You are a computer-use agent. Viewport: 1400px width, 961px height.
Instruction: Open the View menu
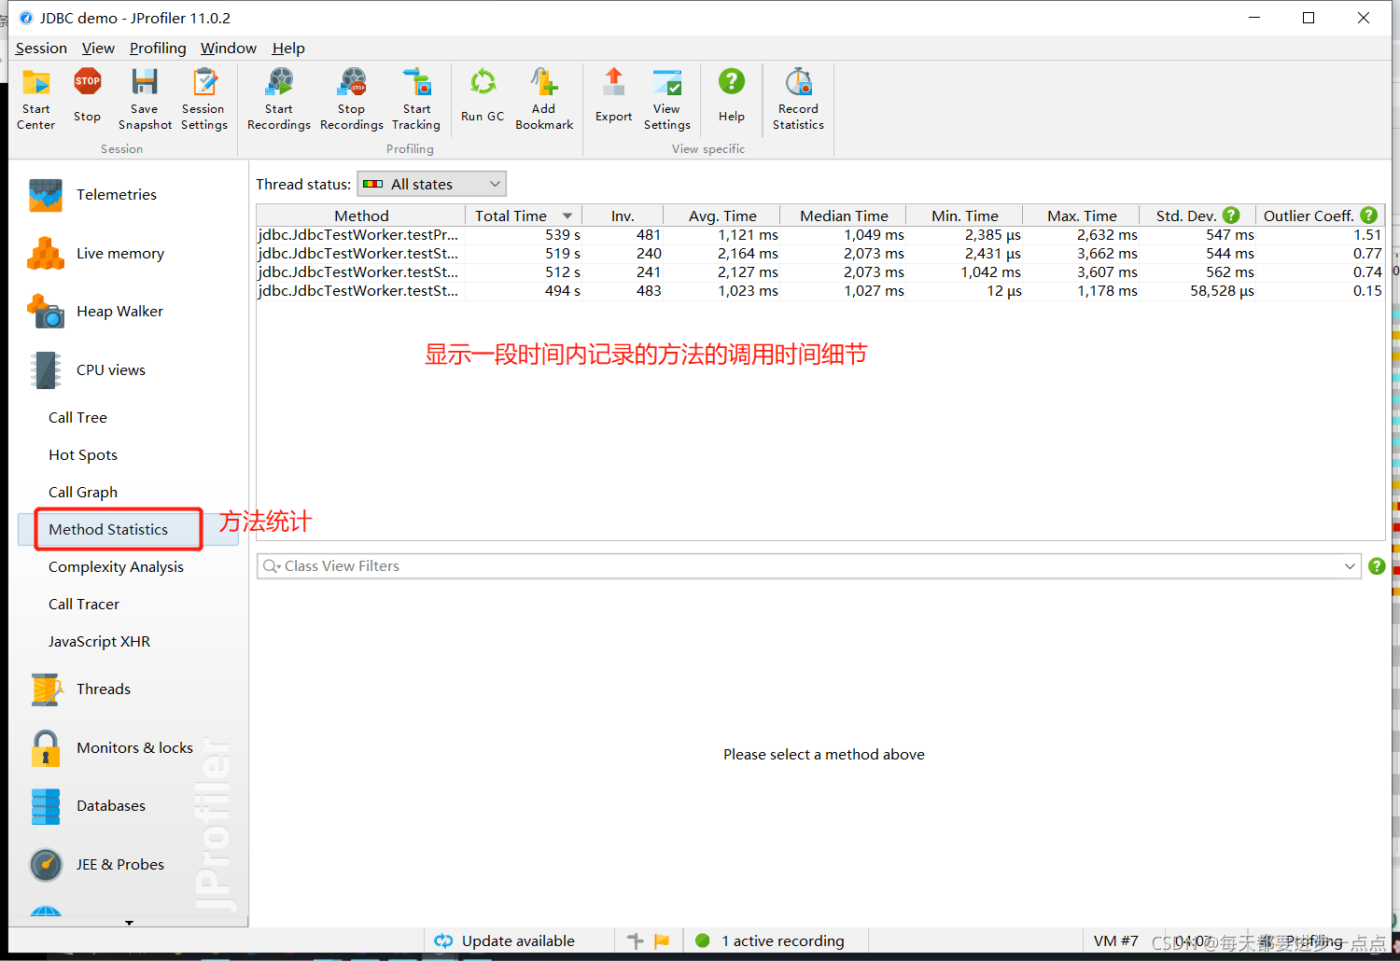(x=98, y=49)
